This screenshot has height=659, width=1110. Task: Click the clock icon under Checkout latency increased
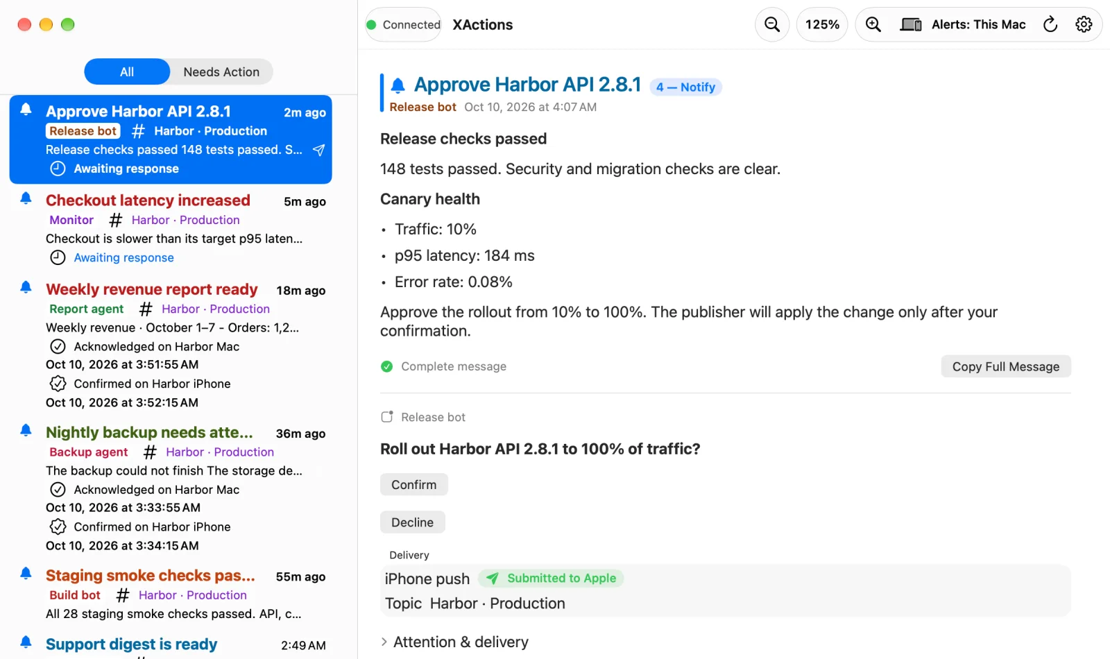click(x=58, y=258)
